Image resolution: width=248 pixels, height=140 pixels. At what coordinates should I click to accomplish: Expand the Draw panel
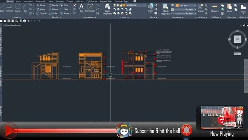[17, 17]
